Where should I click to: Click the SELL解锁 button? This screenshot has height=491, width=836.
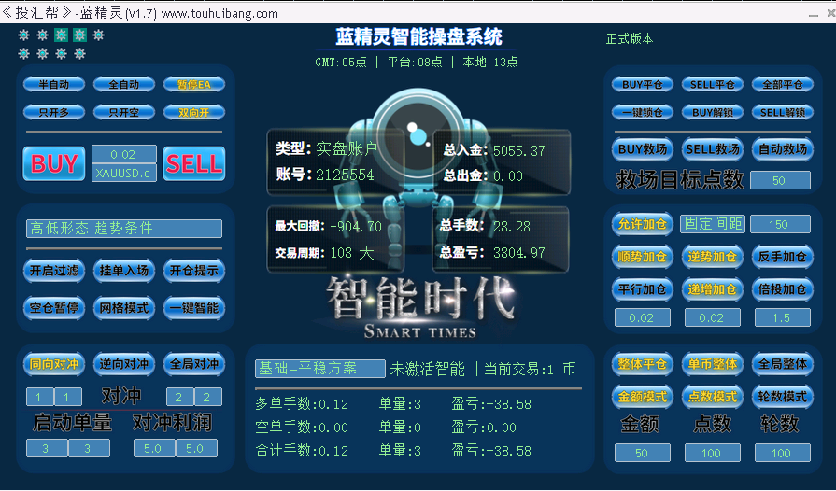783,112
